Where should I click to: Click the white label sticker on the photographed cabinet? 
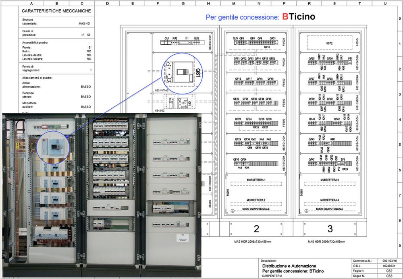coord(183,238)
